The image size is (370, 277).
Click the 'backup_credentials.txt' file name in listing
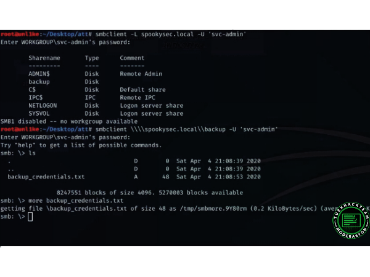tap(46, 177)
